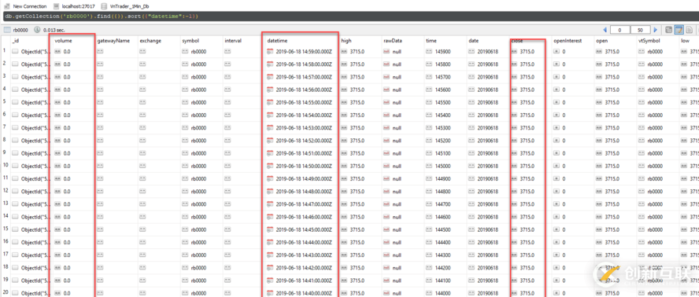Viewport: 699px width, 297px height.
Task: Click the New Connection plug icon
Action: tap(6, 6)
